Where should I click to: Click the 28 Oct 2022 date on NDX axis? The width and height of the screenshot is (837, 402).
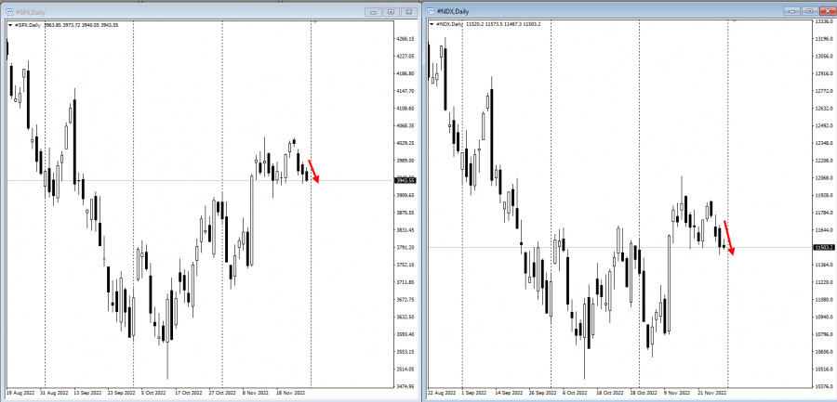(x=644, y=393)
